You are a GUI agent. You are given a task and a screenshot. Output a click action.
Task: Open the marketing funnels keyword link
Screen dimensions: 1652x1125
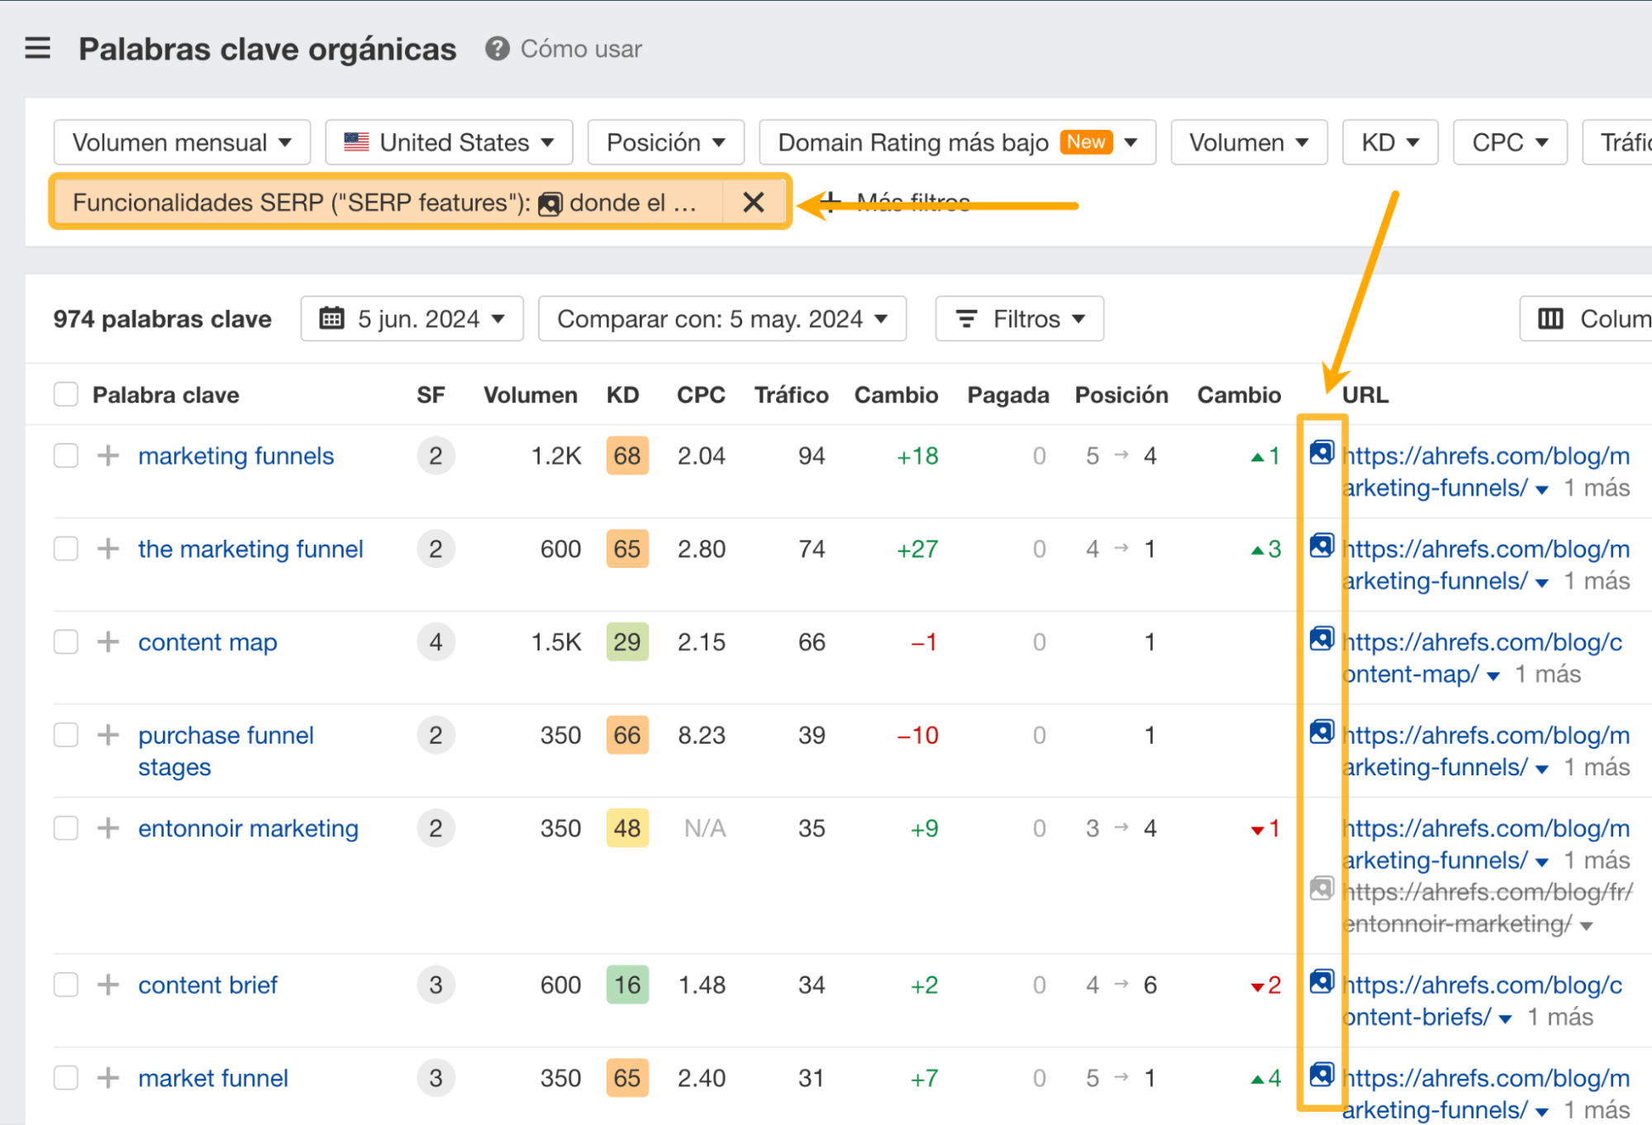coord(236,455)
